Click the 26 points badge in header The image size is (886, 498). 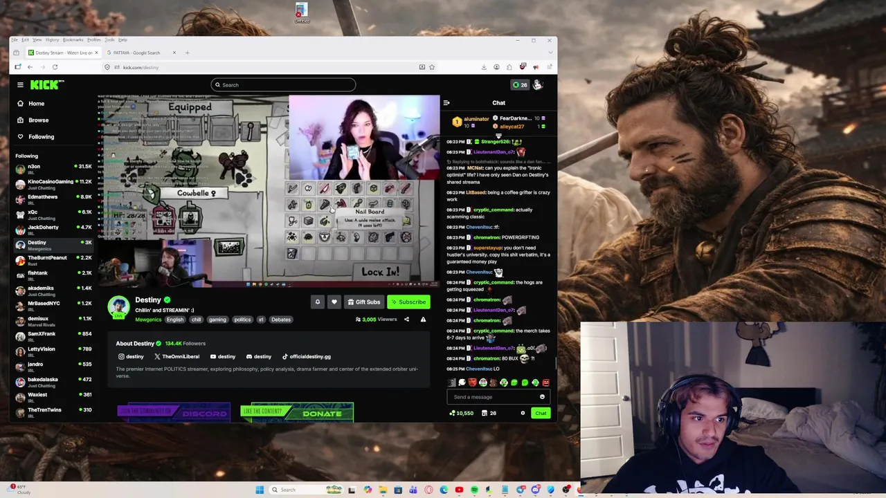click(520, 85)
